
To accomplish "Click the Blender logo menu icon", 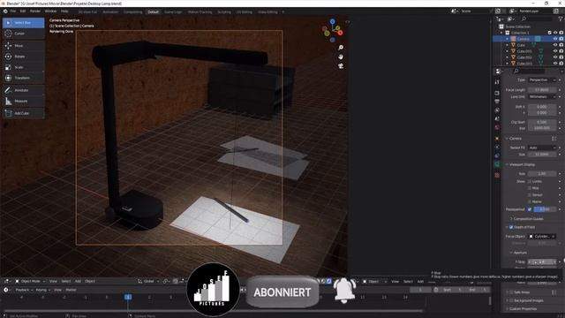I will (x=5, y=11).
